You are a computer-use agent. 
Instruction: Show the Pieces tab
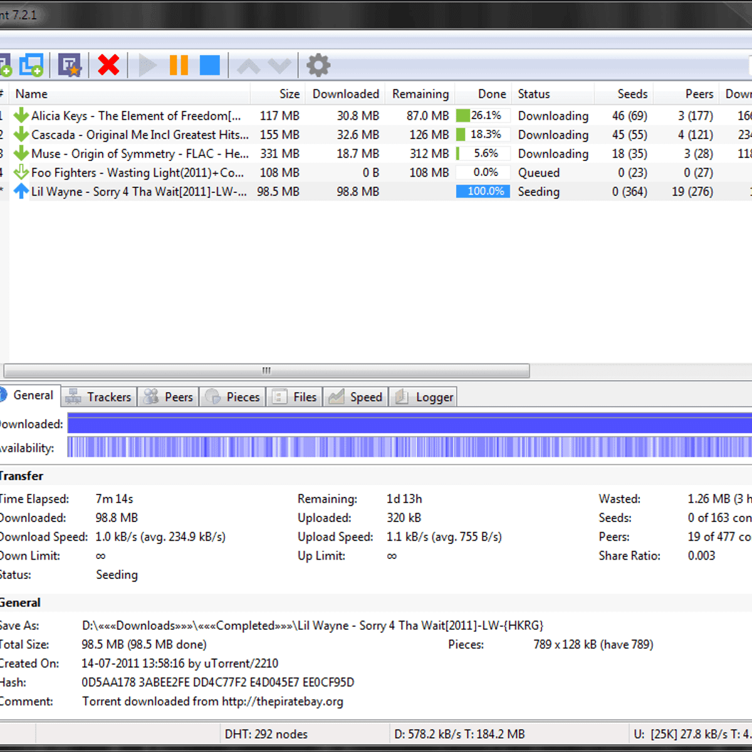[232, 397]
